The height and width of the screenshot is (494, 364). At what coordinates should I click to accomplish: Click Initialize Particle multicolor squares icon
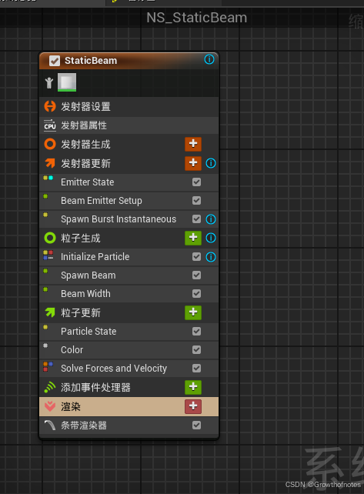pos(48,255)
